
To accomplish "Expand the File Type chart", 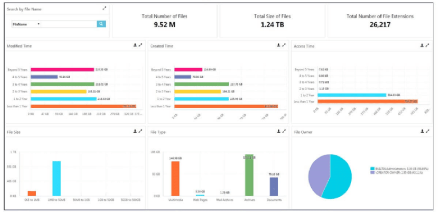I will [x=284, y=131].
